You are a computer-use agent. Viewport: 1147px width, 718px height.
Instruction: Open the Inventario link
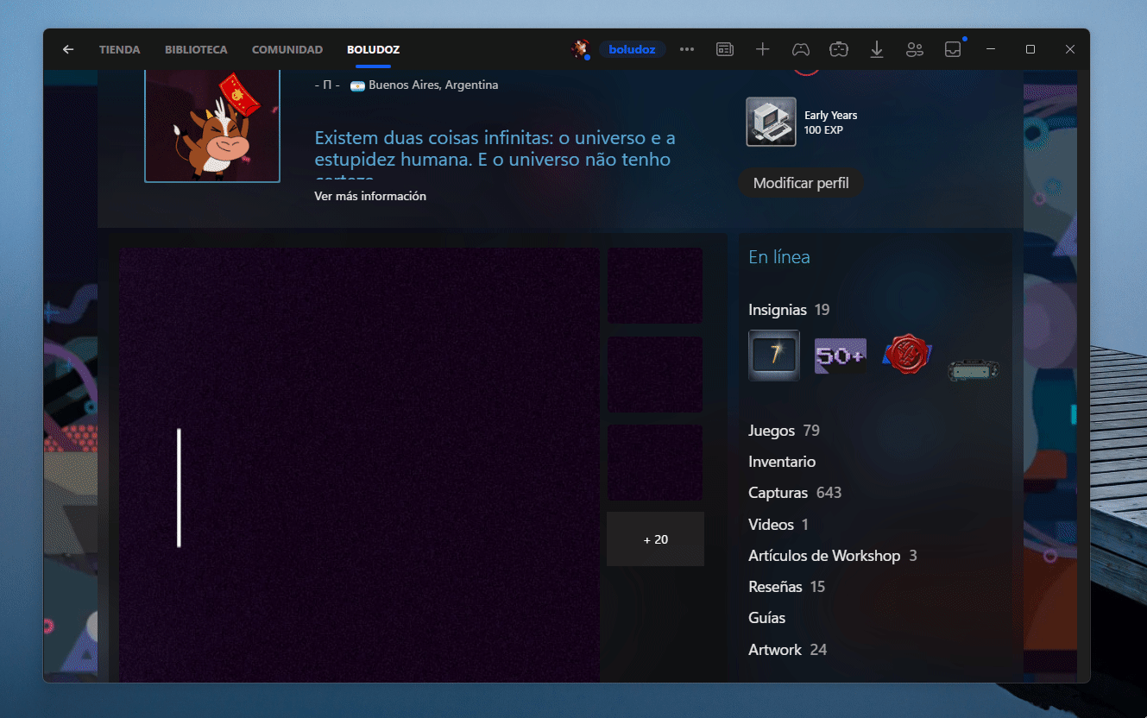(782, 462)
